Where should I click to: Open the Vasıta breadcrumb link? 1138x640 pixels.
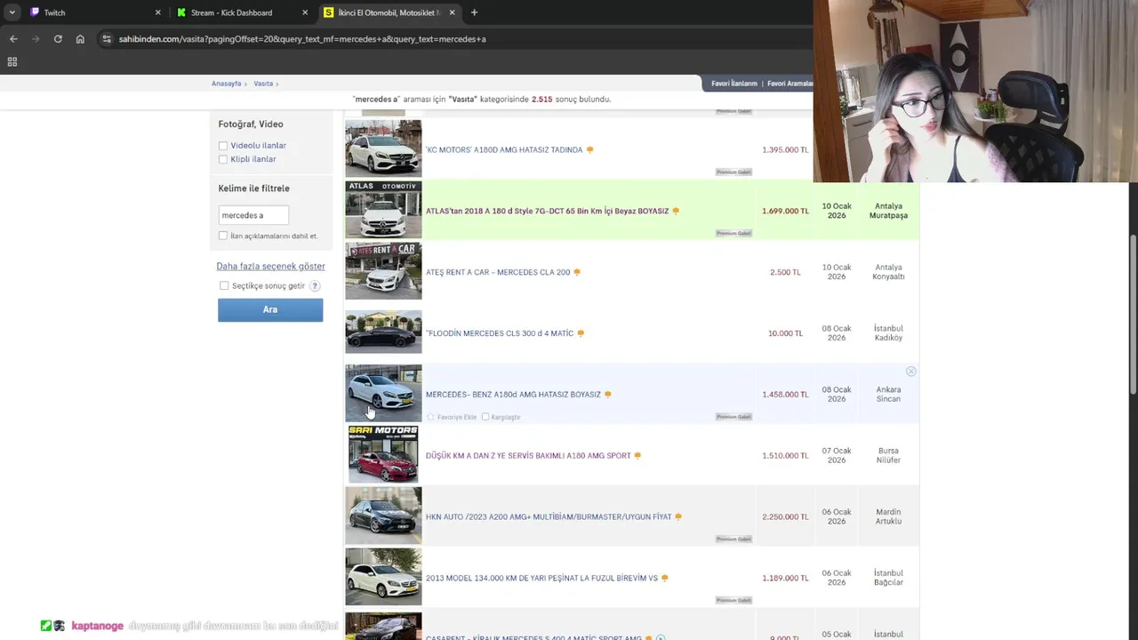click(x=263, y=84)
